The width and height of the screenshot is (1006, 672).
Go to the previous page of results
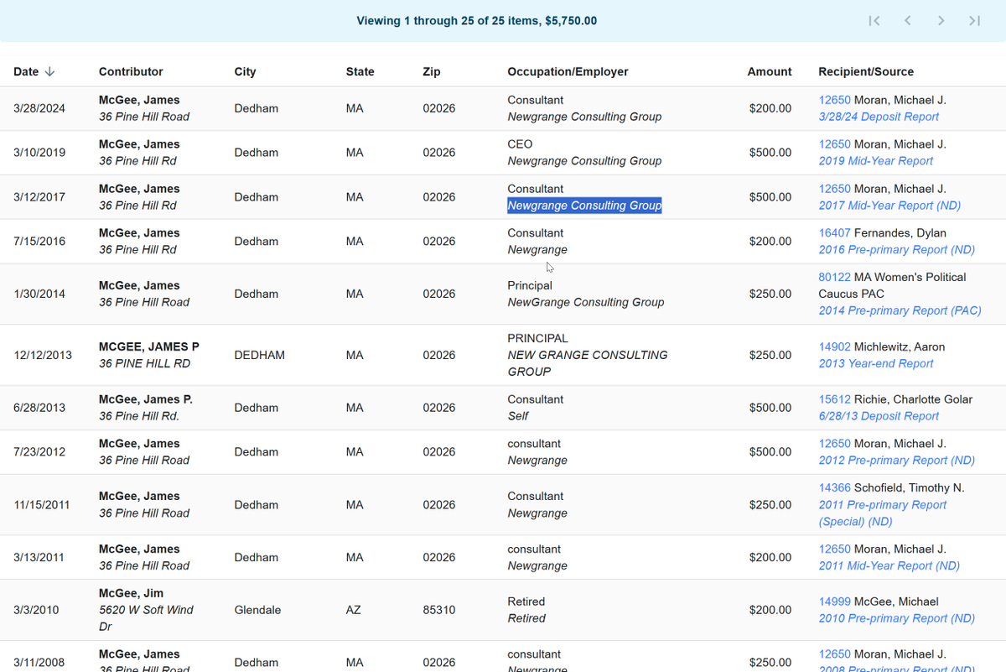coord(908,20)
